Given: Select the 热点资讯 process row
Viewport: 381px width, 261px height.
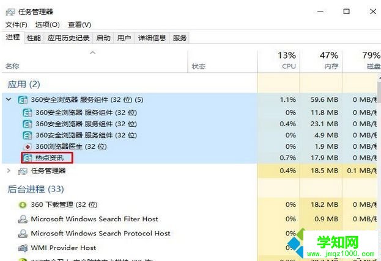Looking at the screenshot, I should click(190, 158).
